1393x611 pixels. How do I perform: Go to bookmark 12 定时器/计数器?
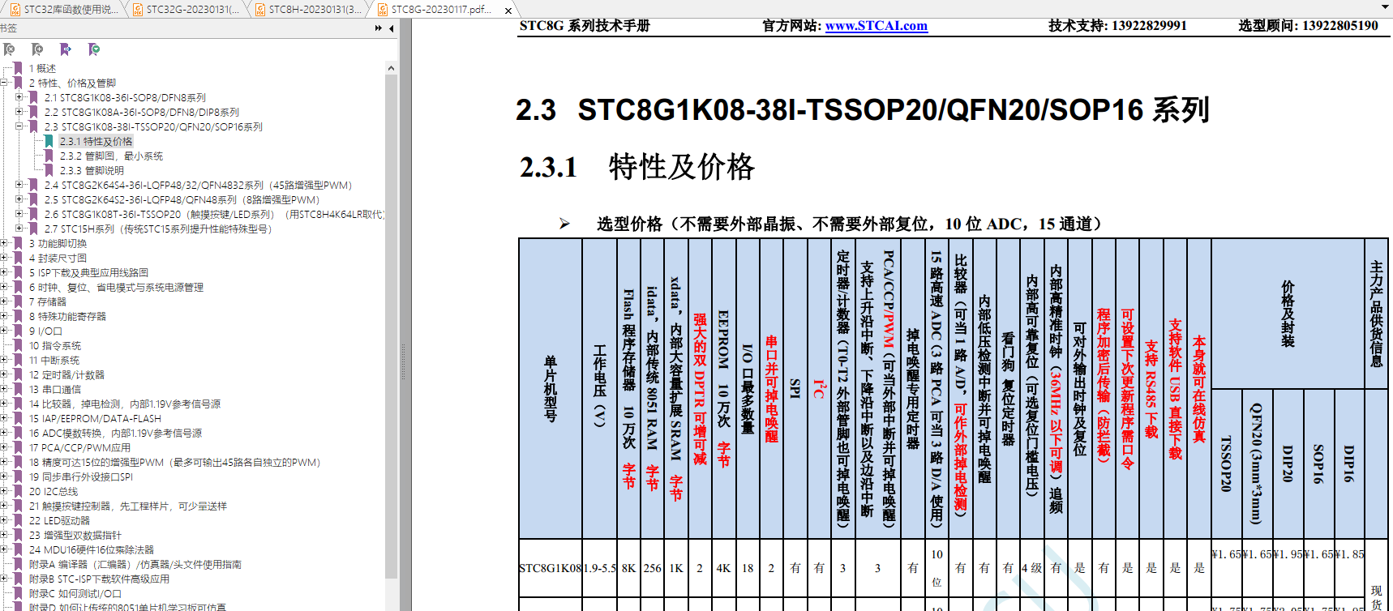pyautogui.click(x=67, y=374)
